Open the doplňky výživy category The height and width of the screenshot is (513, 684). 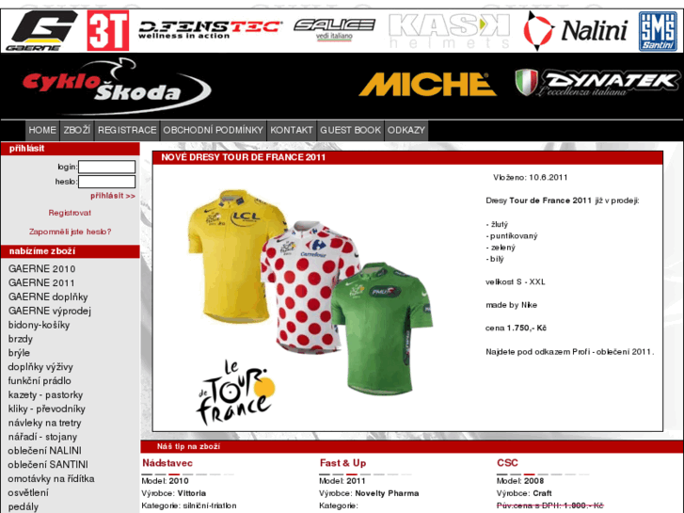pos(40,367)
